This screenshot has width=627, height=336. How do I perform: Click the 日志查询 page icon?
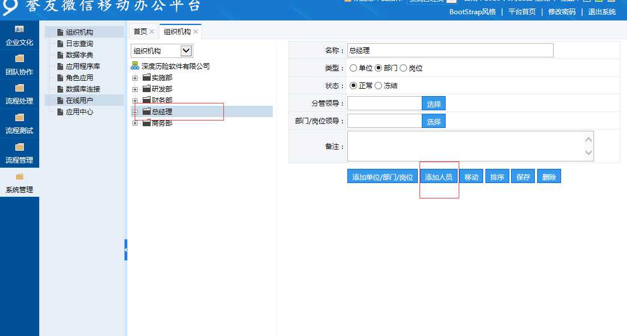pyautogui.click(x=60, y=44)
